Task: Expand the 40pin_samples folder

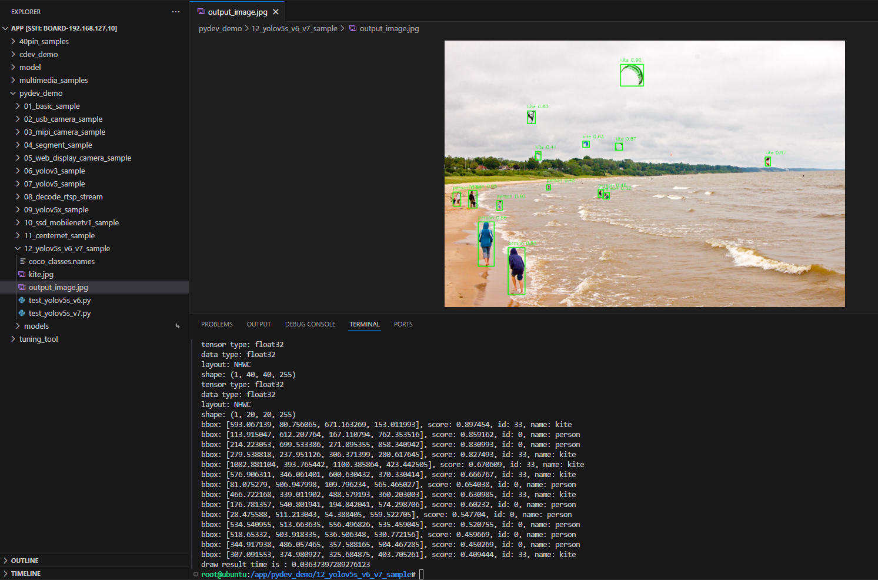Action: click(13, 41)
